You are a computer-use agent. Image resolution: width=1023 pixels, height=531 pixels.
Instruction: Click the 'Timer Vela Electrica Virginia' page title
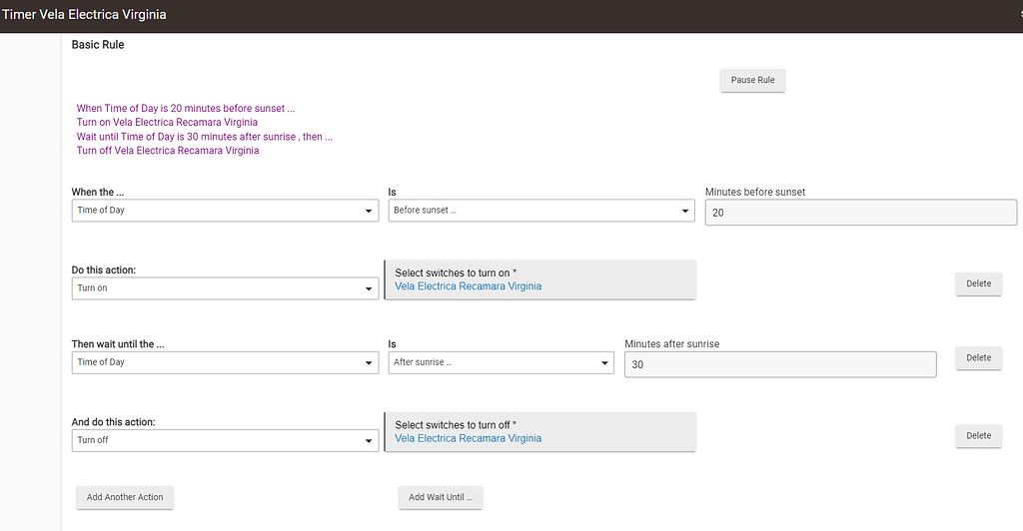point(84,15)
